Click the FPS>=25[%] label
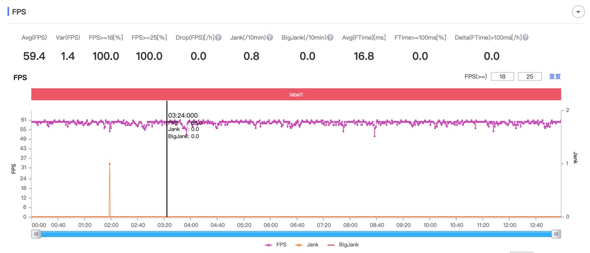The width and height of the screenshot is (590, 253). (149, 38)
